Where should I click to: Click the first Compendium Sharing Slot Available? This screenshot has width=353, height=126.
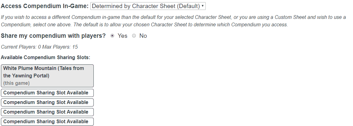[47, 93]
